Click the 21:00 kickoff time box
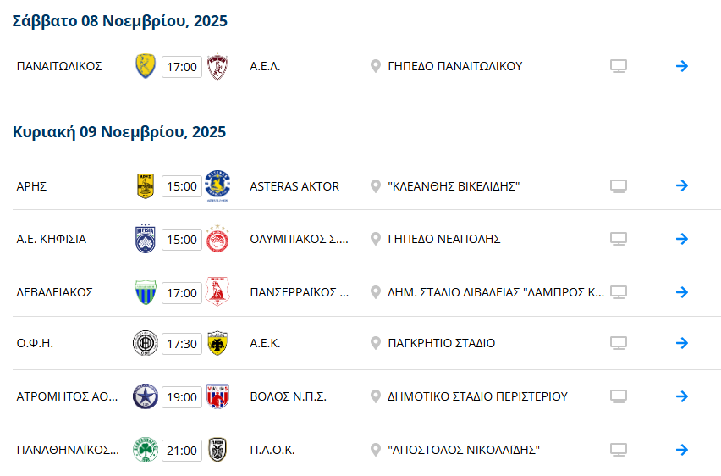Screen dimensions: 721x476 pyautogui.click(x=182, y=450)
